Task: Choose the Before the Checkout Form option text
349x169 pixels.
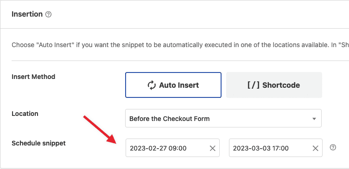Action: [x=169, y=119]
